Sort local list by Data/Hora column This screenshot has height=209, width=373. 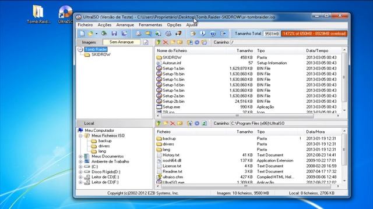[x=315, y=132]
